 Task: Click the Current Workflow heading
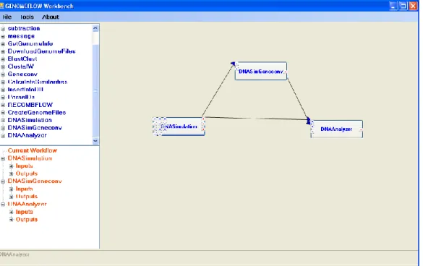(x=33, y=150)
